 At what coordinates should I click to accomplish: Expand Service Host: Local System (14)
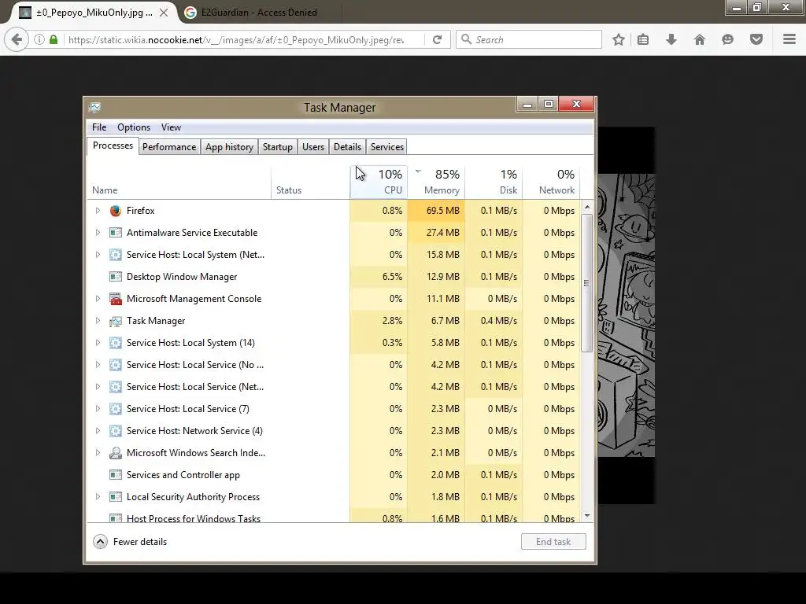click(x=98, y=343)
